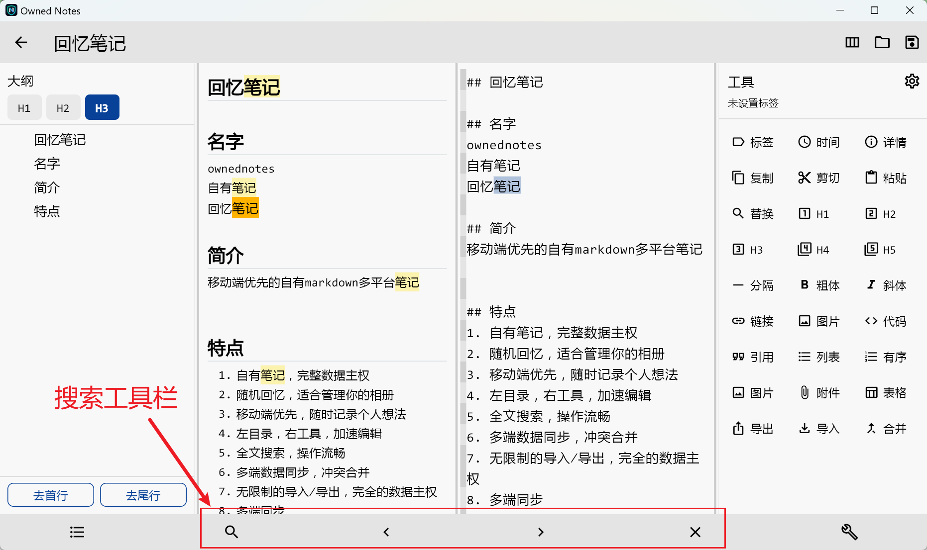
Task: Jump to 名字 in outline
Action: (x=47, y=164)
